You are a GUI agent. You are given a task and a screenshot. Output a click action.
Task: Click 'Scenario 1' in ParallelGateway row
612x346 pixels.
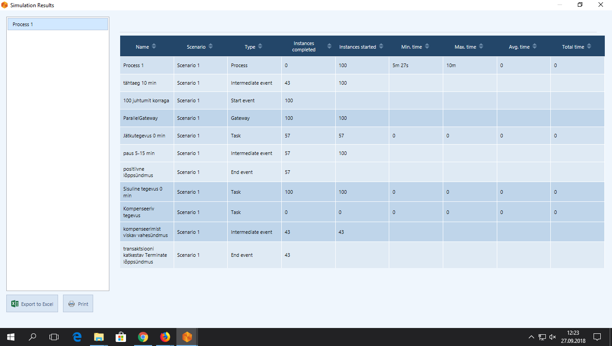(188, 118)
